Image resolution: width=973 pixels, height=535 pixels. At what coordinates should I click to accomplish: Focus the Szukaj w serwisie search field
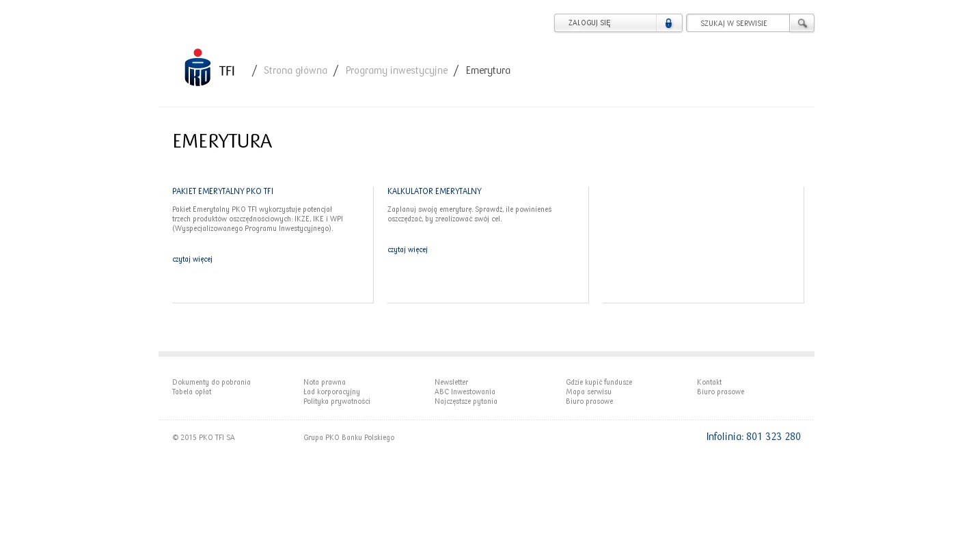click(x=738, y=23)
